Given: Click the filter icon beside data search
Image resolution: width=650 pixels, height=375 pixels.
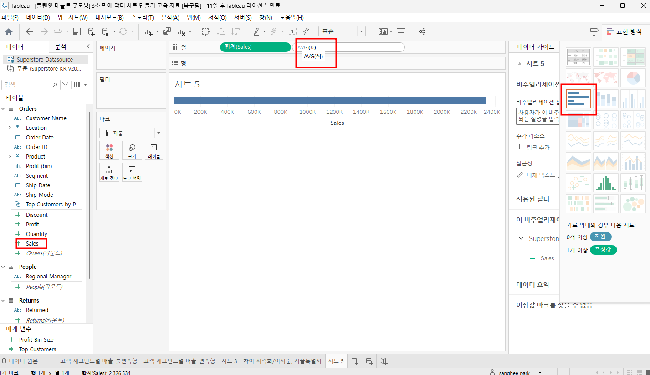Looking at the screenshot, I should 65,85.
